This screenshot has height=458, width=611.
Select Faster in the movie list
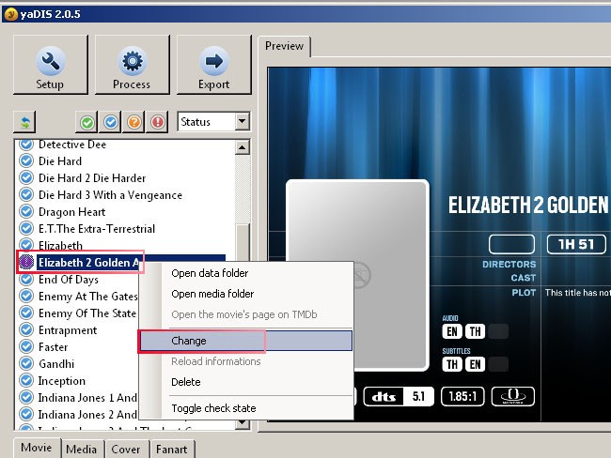click(x=53, y=347)
